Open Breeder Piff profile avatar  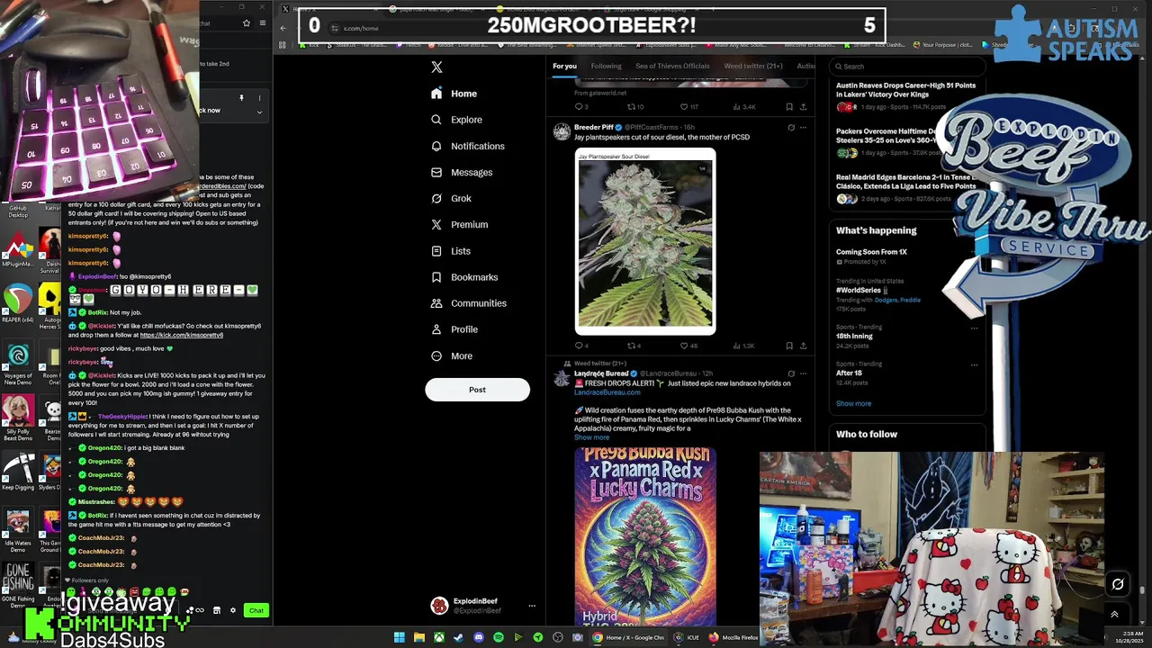pos(562,132)
